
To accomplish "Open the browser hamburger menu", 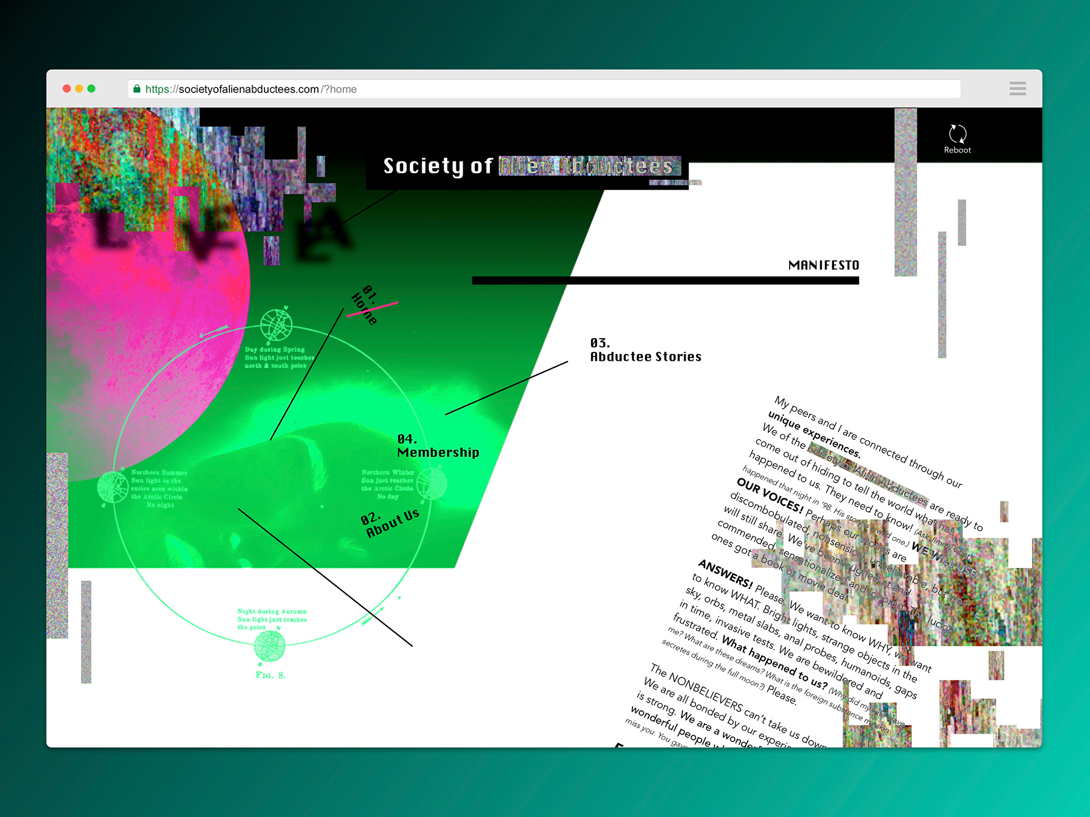I will coord(1017,89).
